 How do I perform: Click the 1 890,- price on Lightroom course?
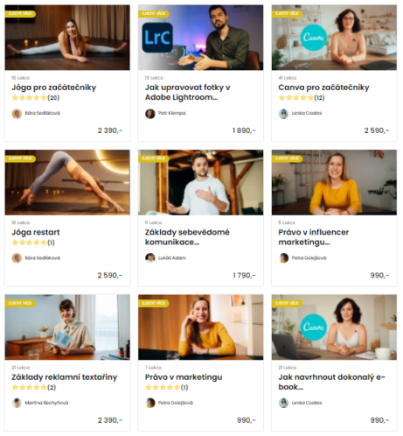coord(244,130)
